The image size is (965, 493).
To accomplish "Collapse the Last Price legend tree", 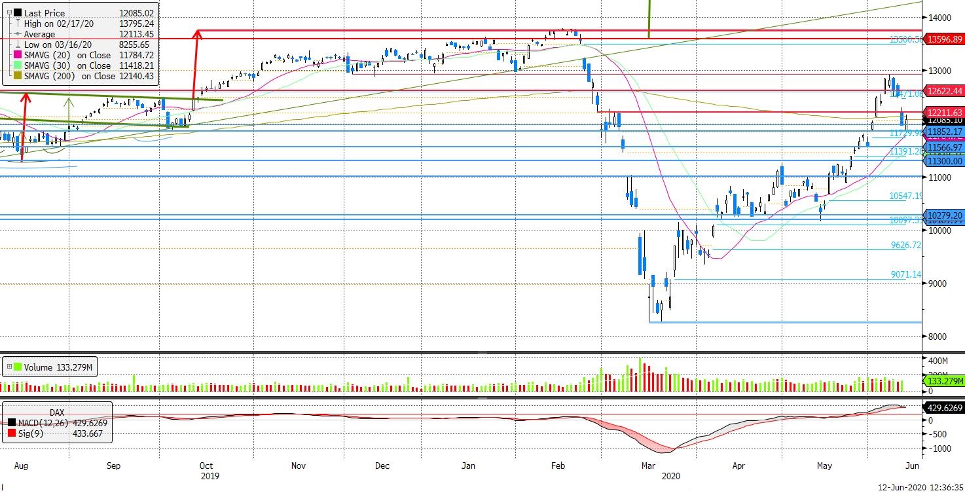I will [x=8, y=13].
